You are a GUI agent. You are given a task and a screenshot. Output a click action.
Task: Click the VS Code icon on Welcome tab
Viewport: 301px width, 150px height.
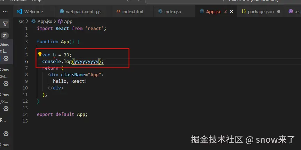(x=19, y=11)
